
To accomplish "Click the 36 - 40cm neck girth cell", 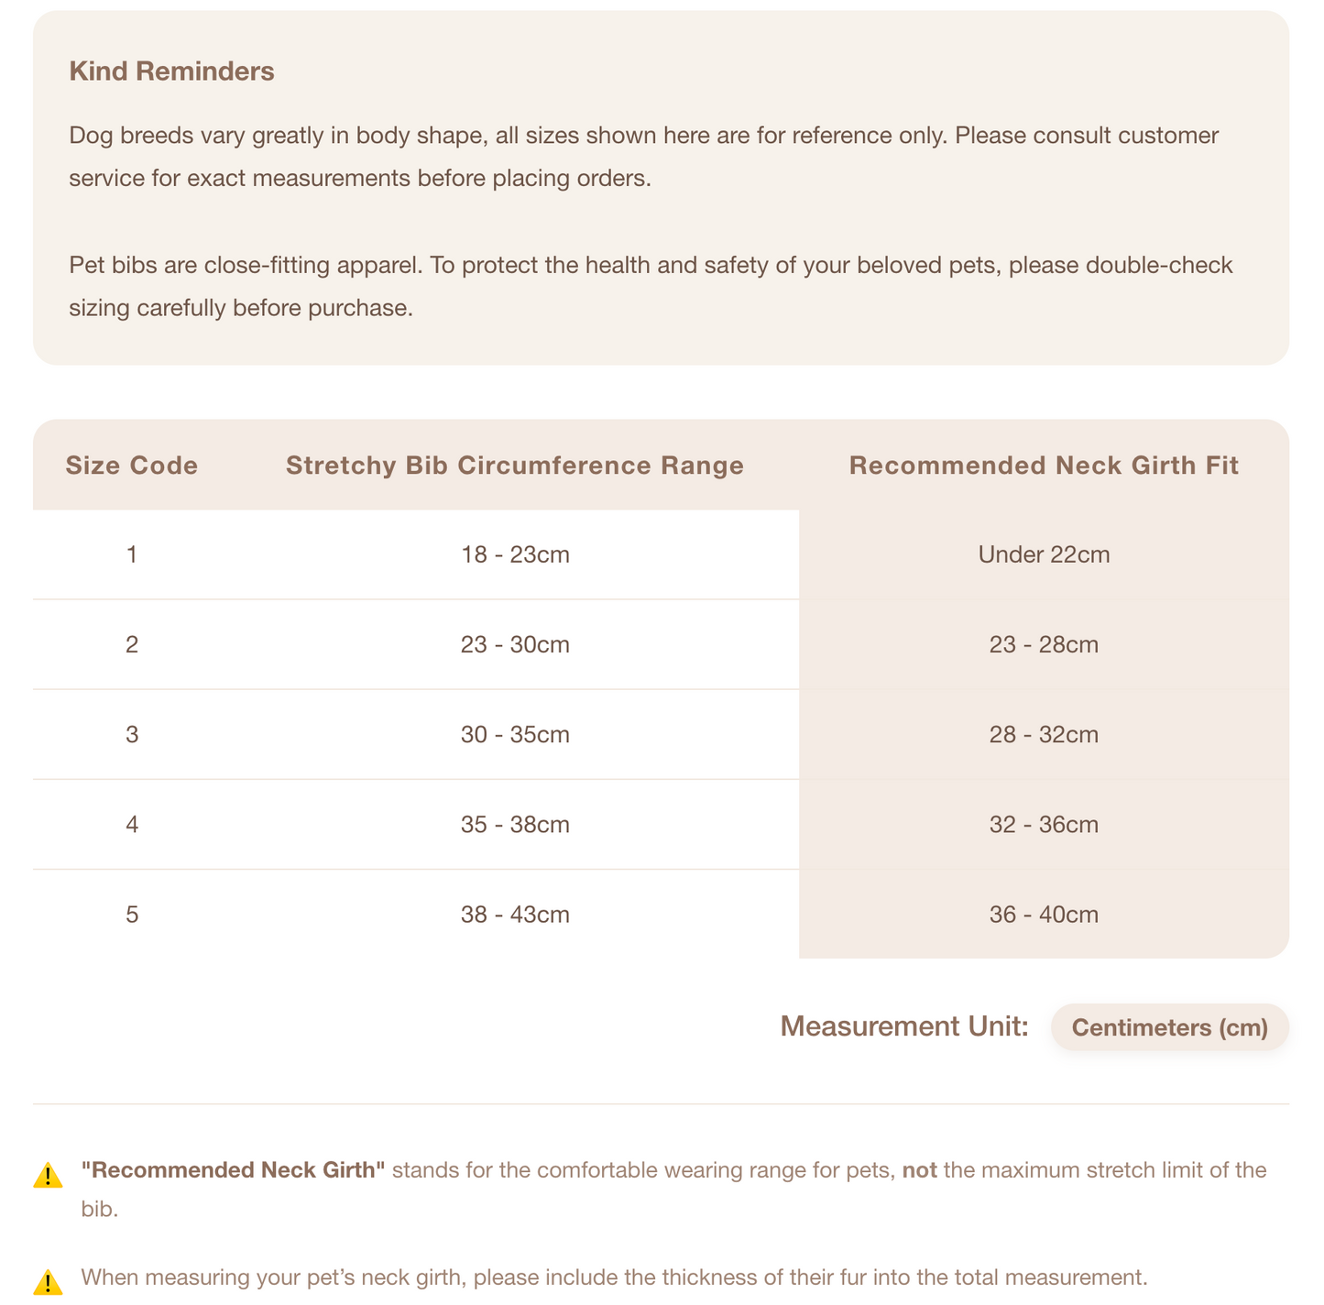I will pyautogui.click(x=1044, y=914).
